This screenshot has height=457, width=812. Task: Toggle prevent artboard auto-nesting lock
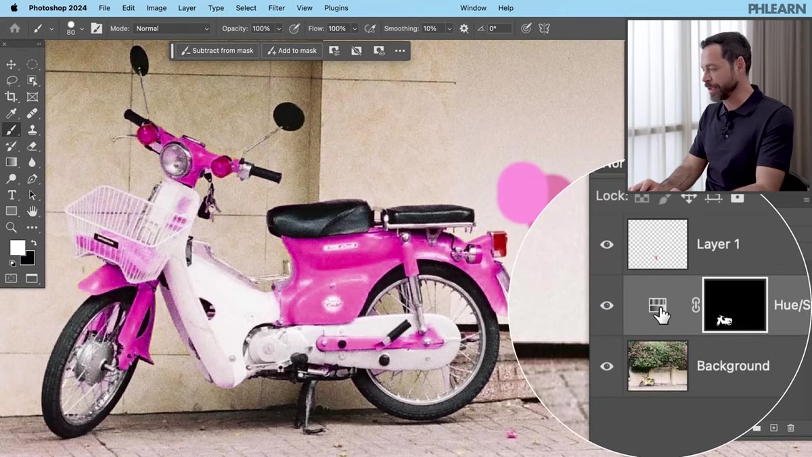[x=713, y=197]
